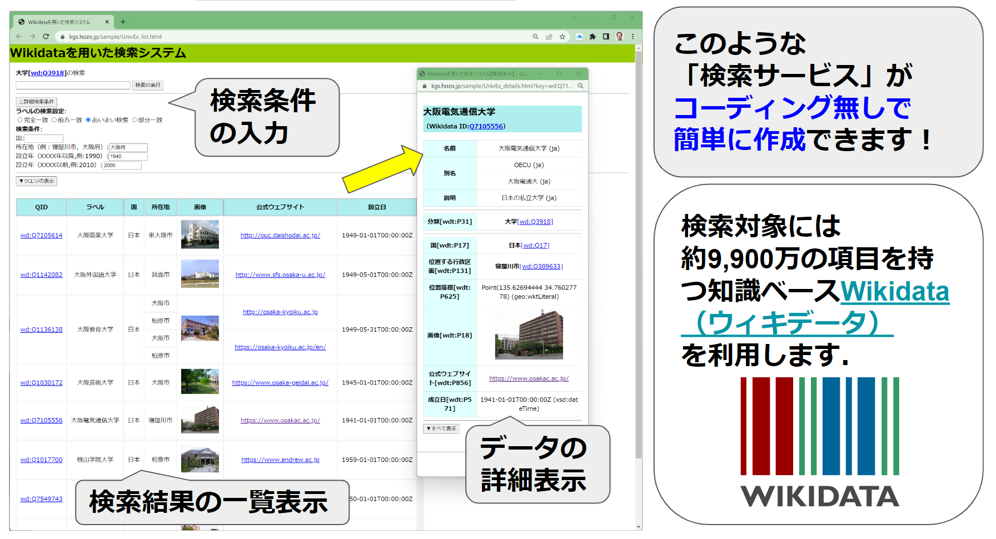Open the Extensions puzzle piece icon
Image resolution: width=996 pixels, height=539 pixels.
click(x=592, y=37)
